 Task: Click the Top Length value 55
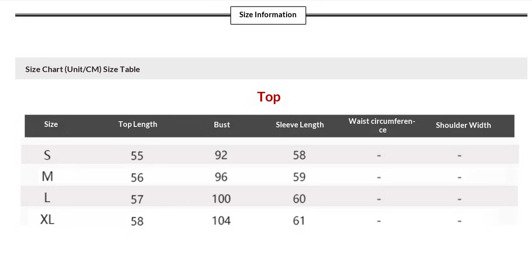click(137, 156)
